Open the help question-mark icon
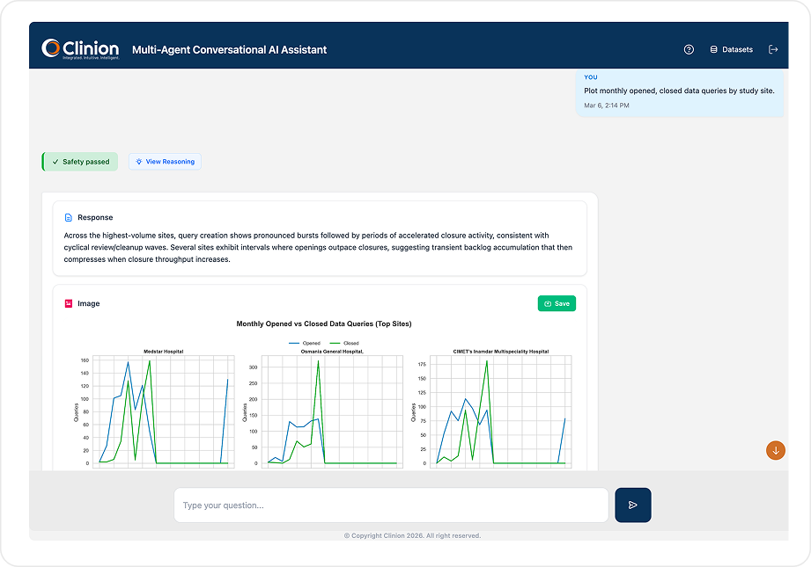The width and height of the screenshot is (811, 567). (688, 49)
